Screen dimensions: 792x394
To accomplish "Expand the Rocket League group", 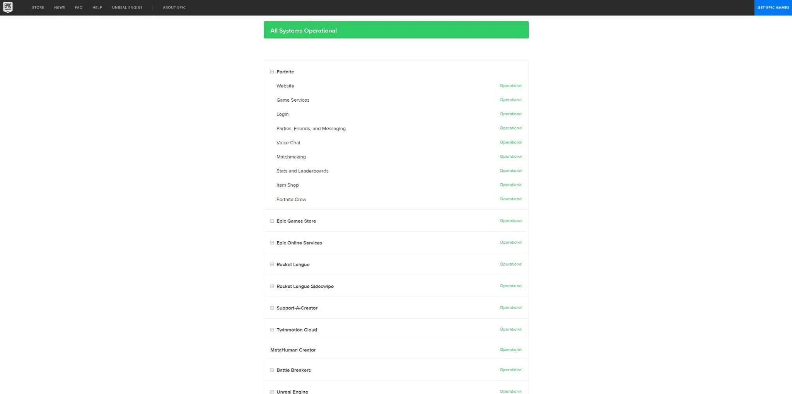I will pyautogui.click(x=272, y=264).
